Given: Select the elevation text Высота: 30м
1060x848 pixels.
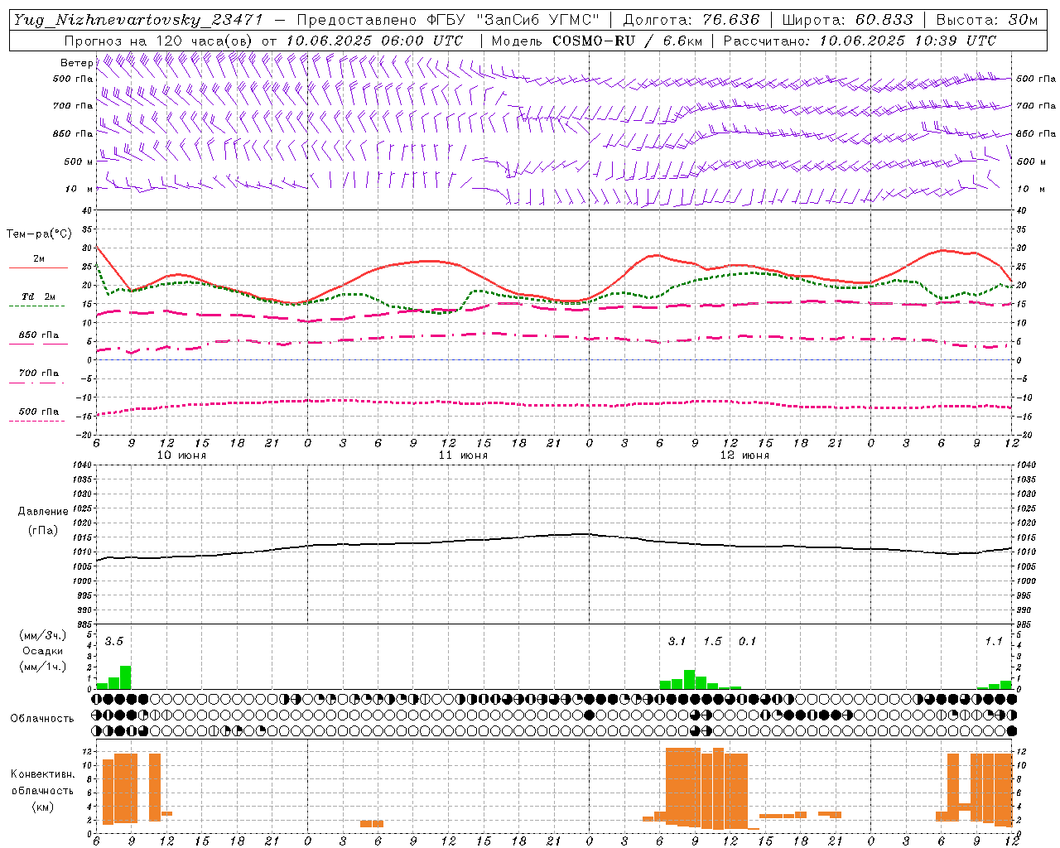Looking at the screenshot, I should [987, 20].
